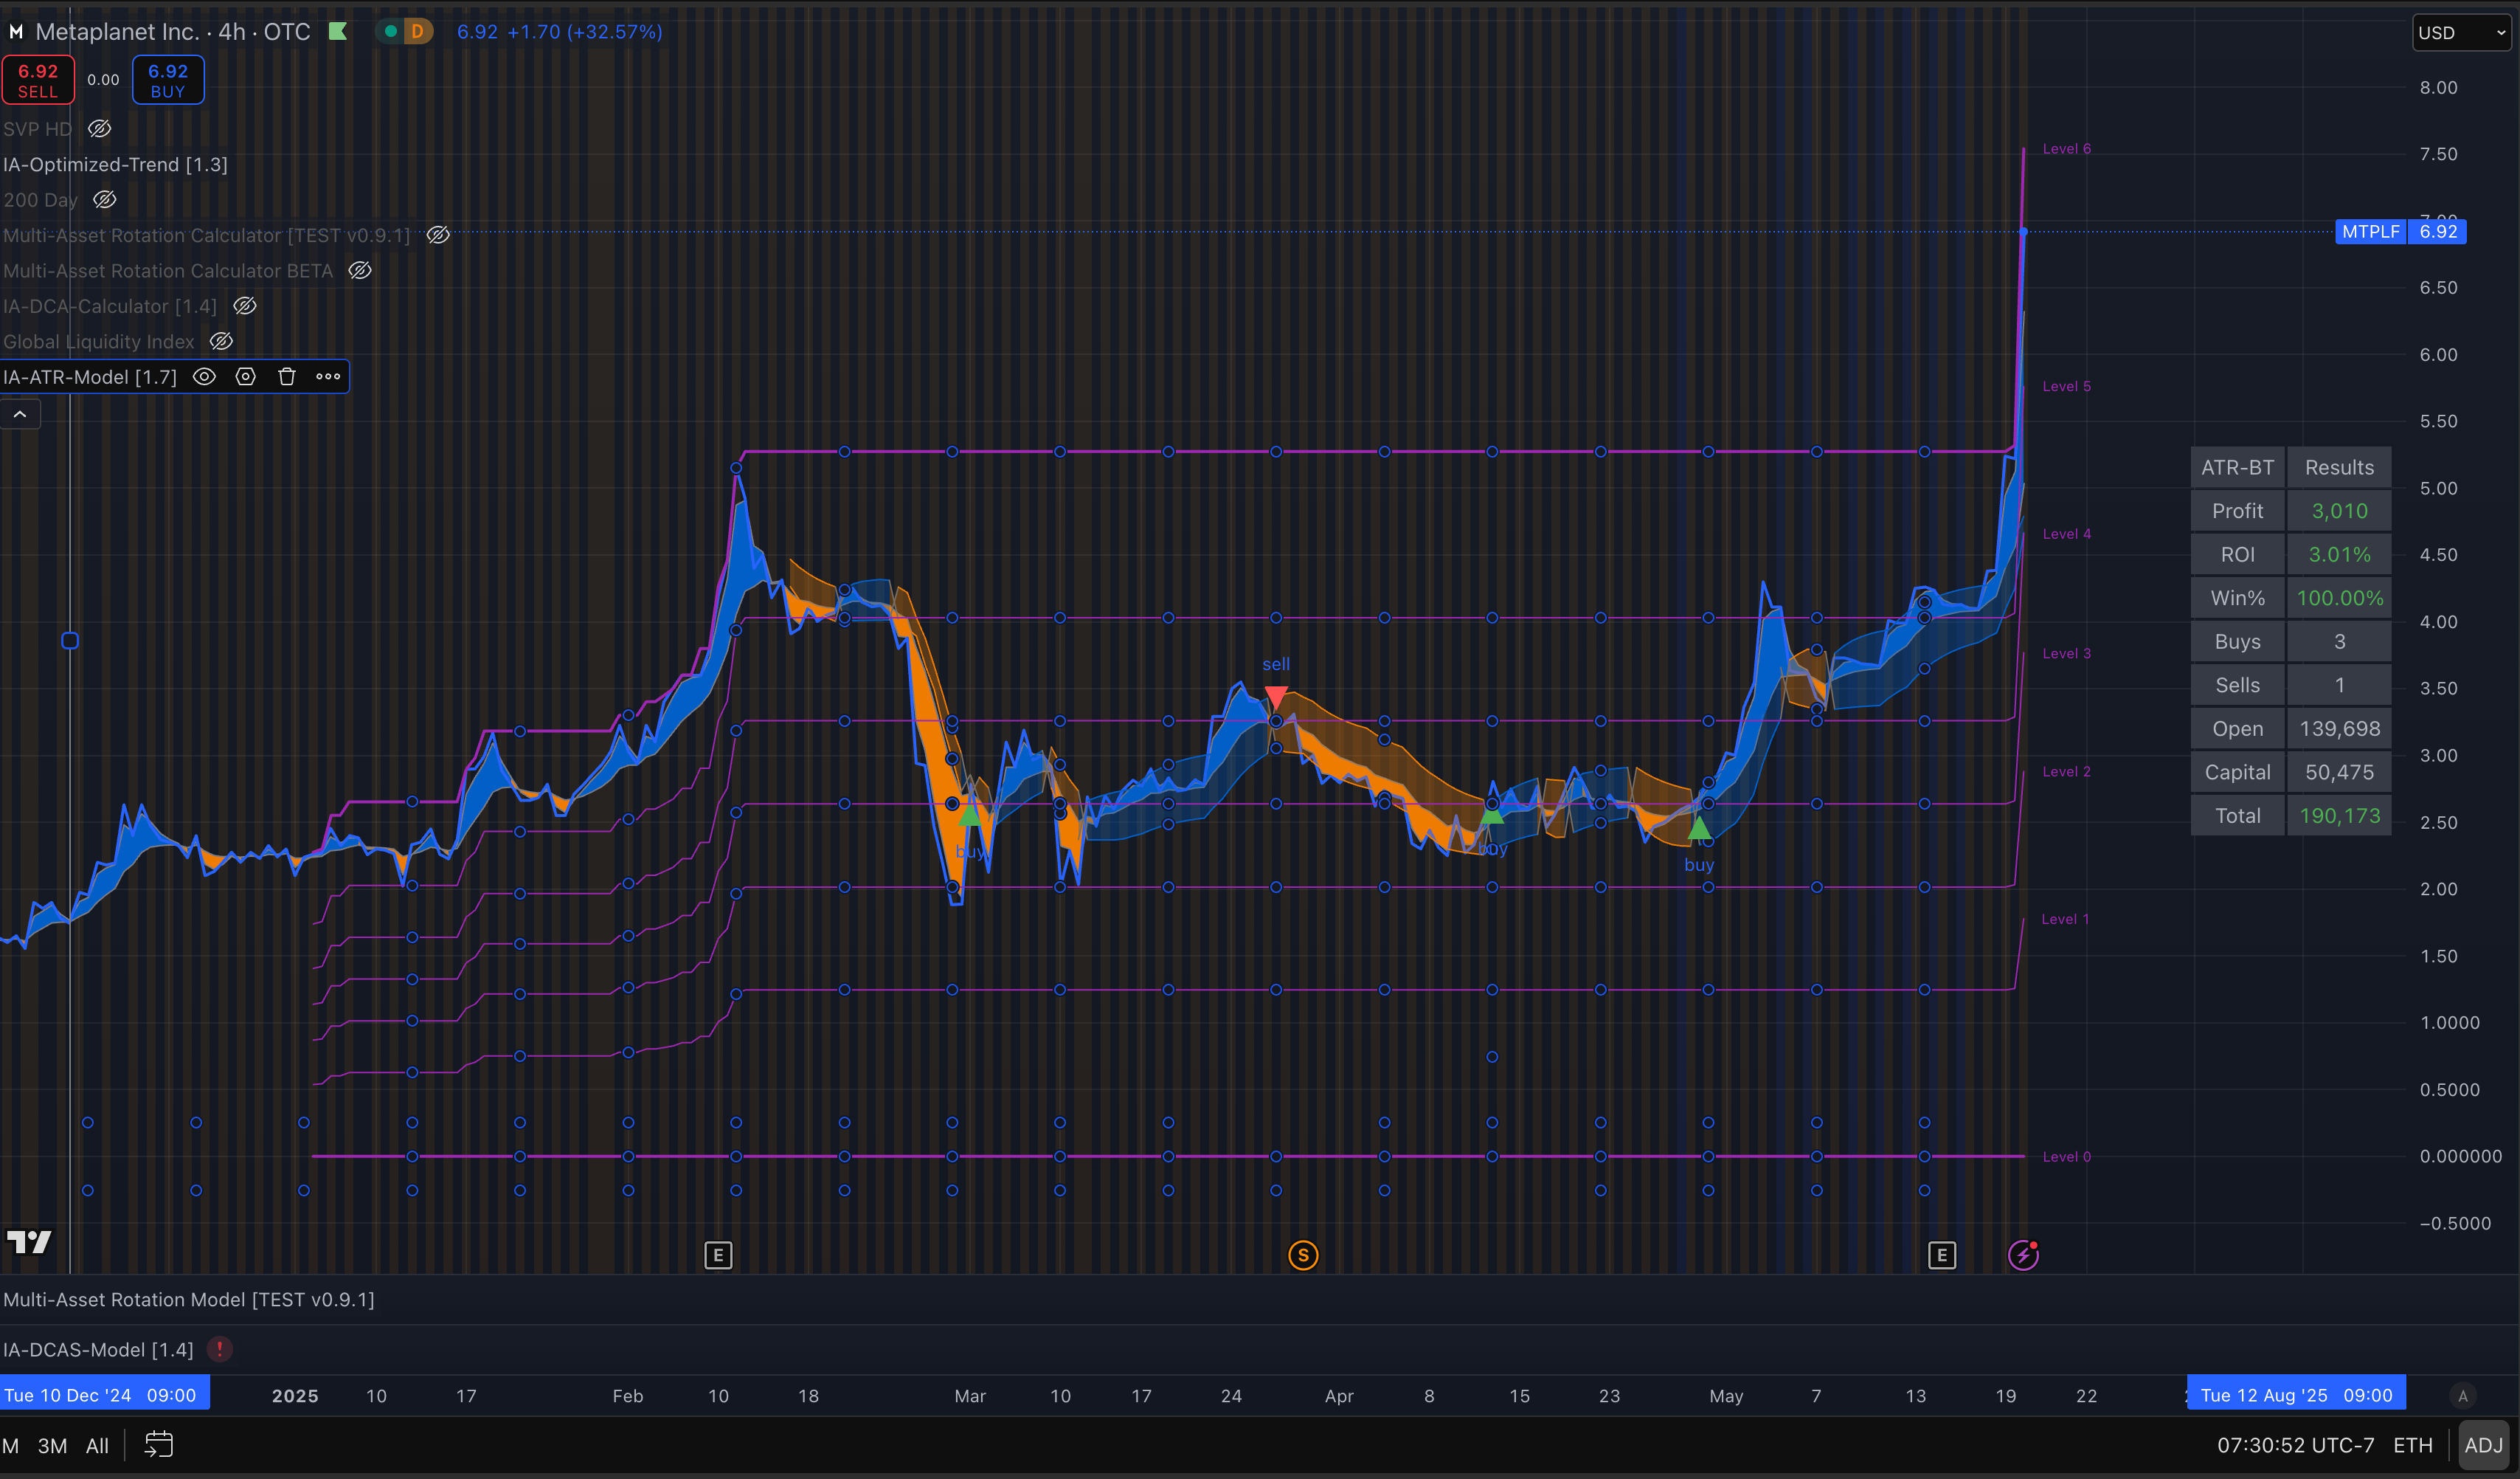Click the ETH session selector
The image size is (2520, 1479).
(x=2412, y=1445)
